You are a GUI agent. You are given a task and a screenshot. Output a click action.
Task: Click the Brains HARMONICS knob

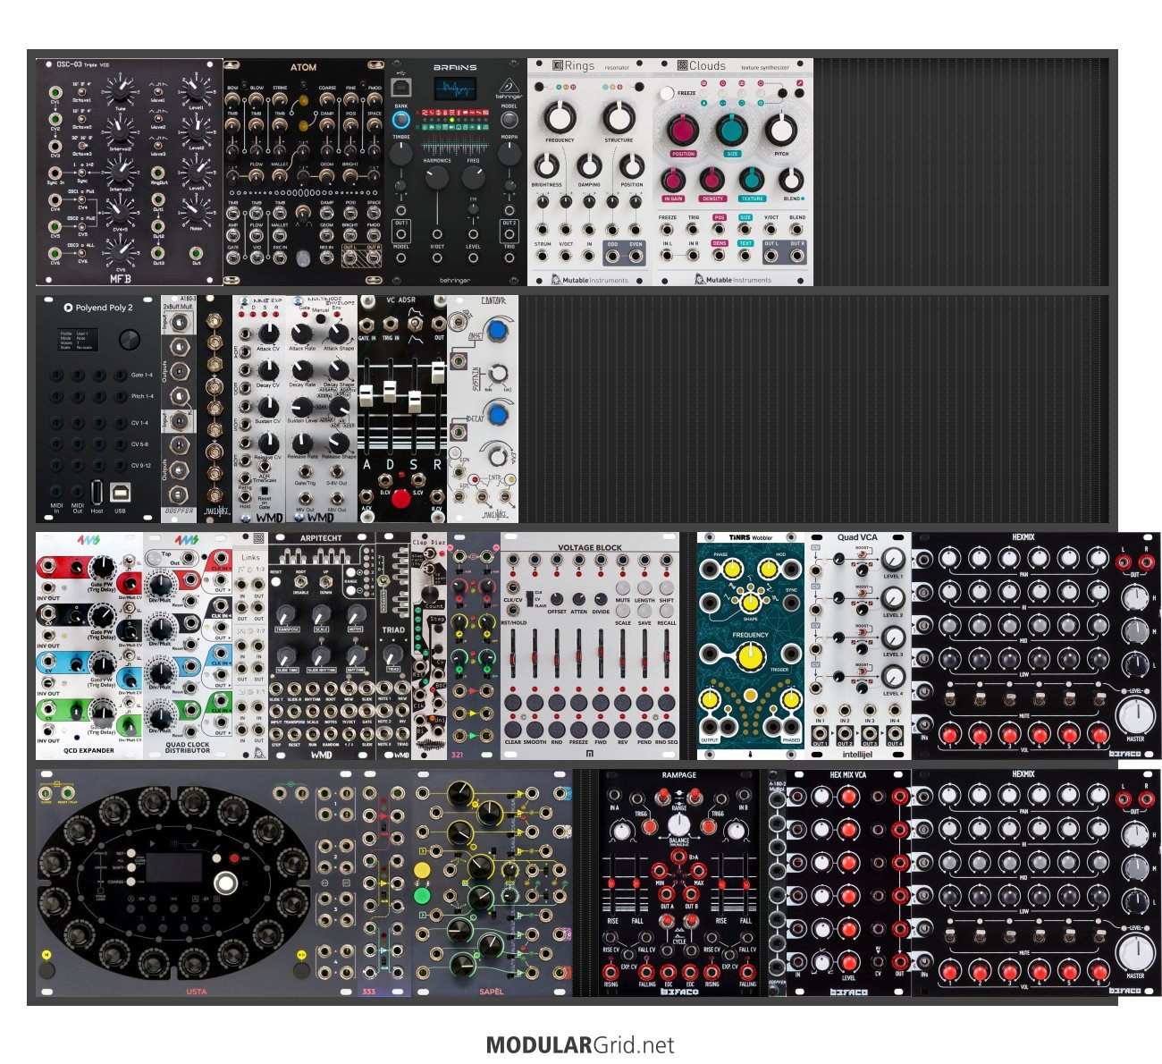click(x=437, y=177)
